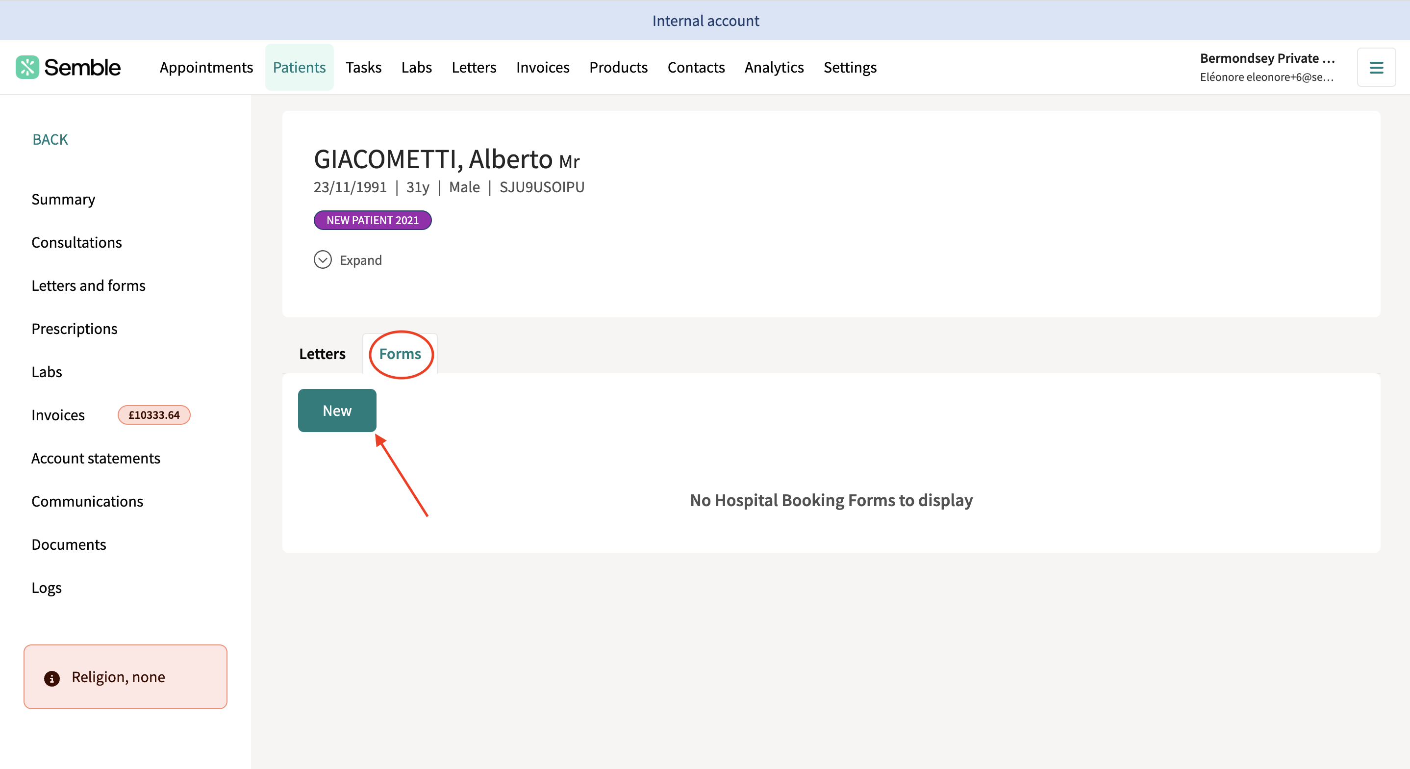1410x769 pixels.
Task: Select Letters and forms in sidebar
Action: pos(89,286)
